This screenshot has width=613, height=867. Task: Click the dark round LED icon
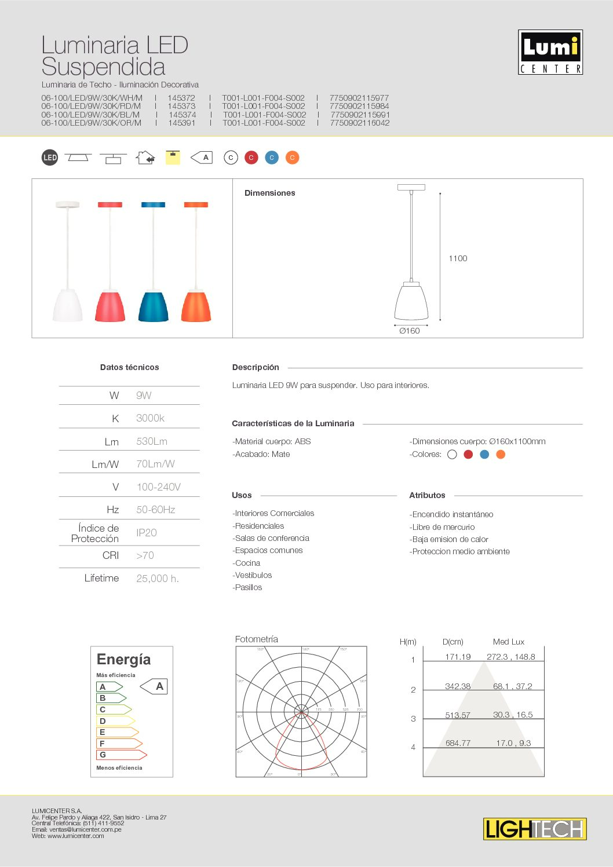(50, 158)
